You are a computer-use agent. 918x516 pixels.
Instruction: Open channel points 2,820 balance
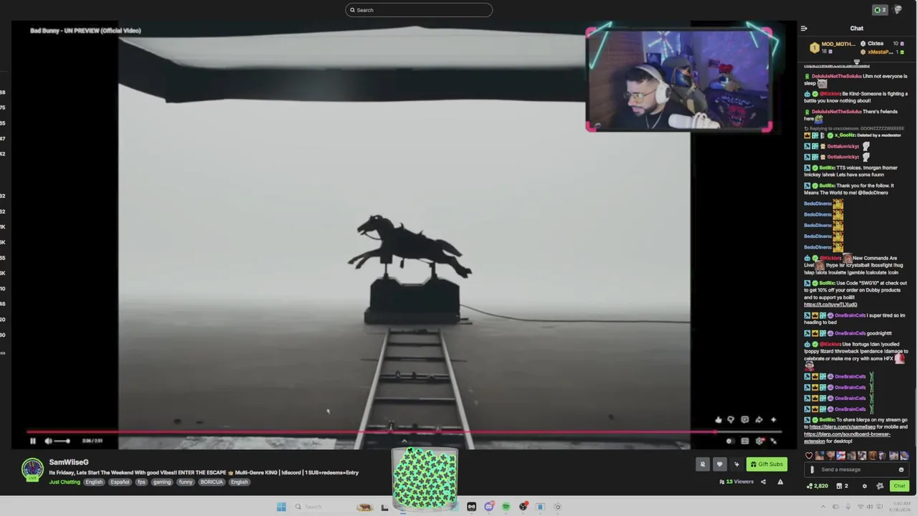coord(818,486)
